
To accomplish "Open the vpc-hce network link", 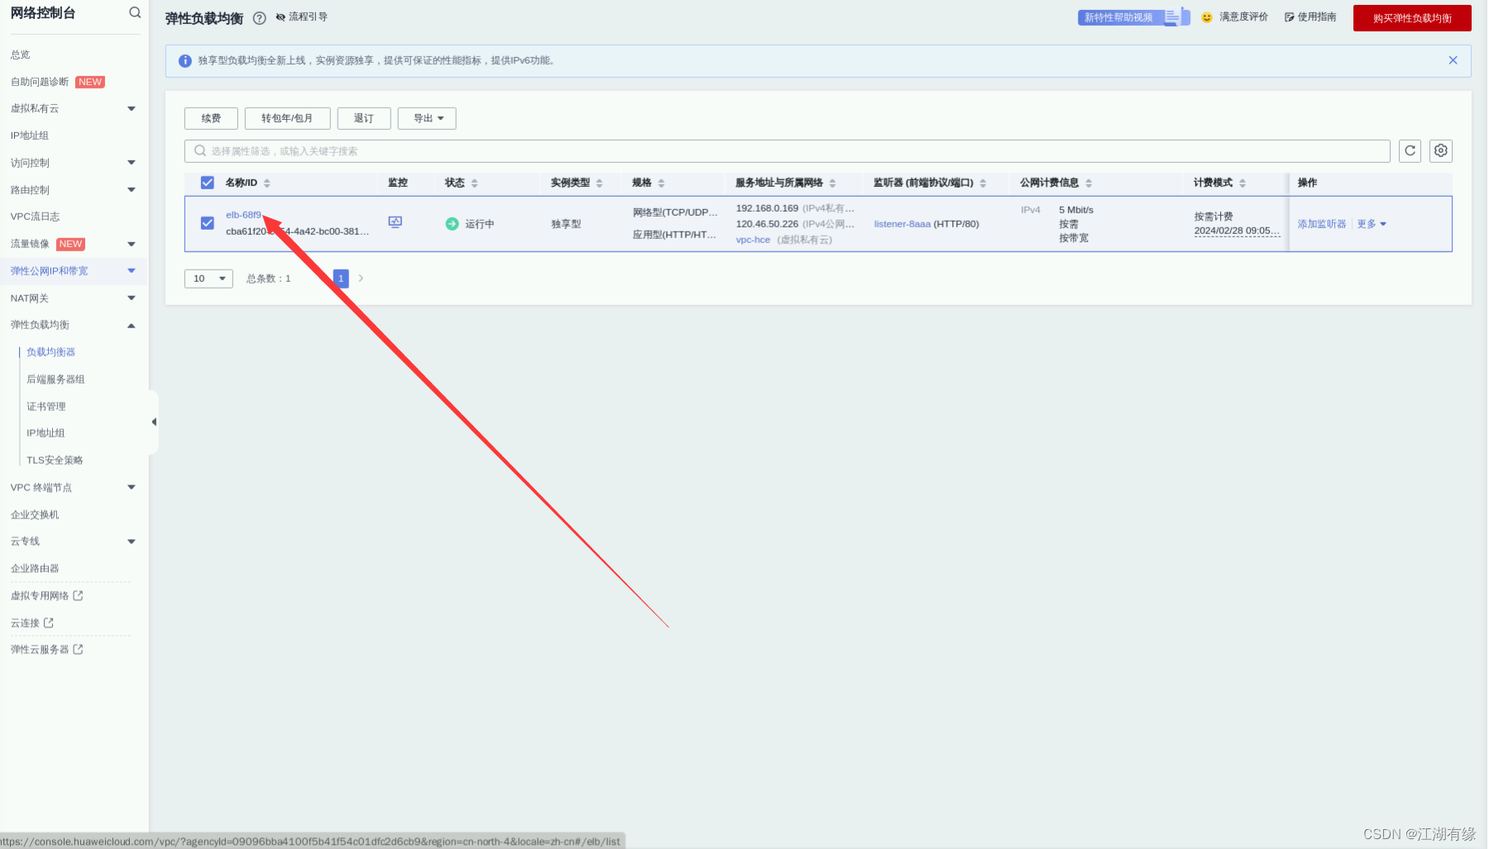I will point(753,240).
